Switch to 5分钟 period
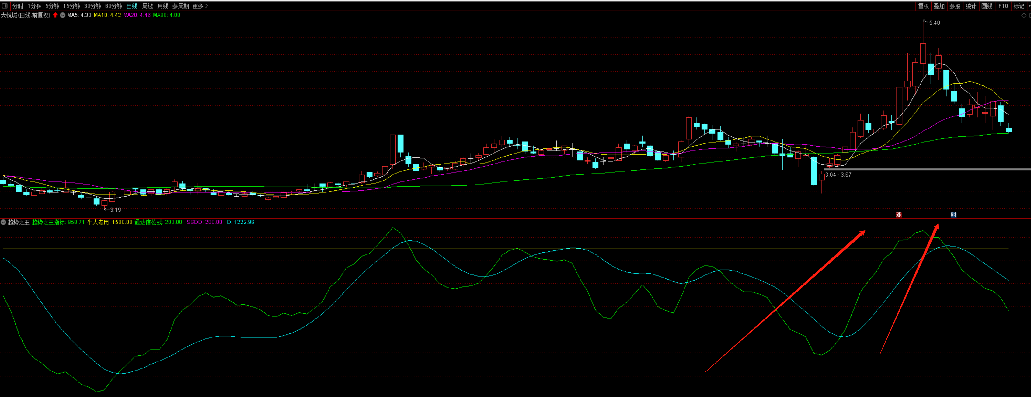 pos(52,6)
